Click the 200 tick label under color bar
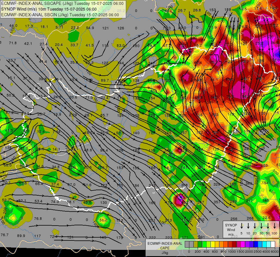The image size is (280, 257). (x=198, y=252)
